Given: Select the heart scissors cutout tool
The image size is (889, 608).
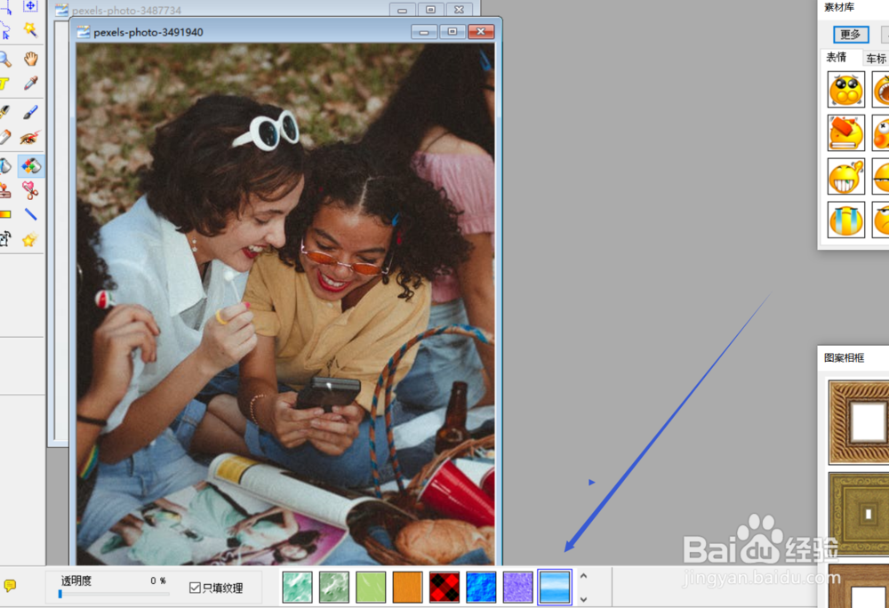Looking at the screenshot, I should [30, 191].
